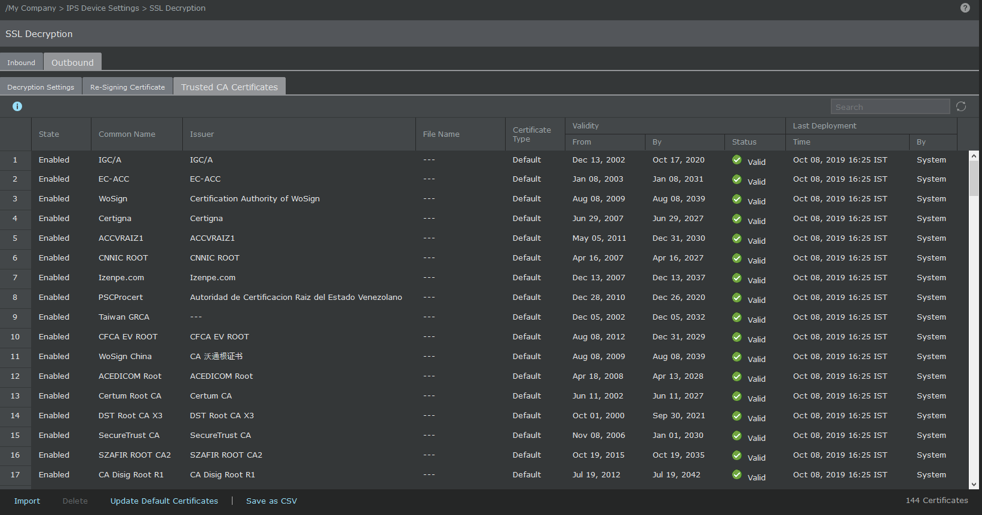This screenshot has width=982, height=515.
Task: Click the green check icon for Certigna
Action: (x=737, y=219)
